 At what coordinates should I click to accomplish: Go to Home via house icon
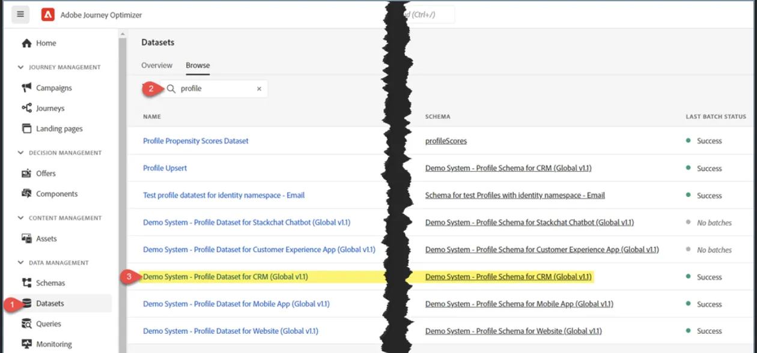(26, 43)
